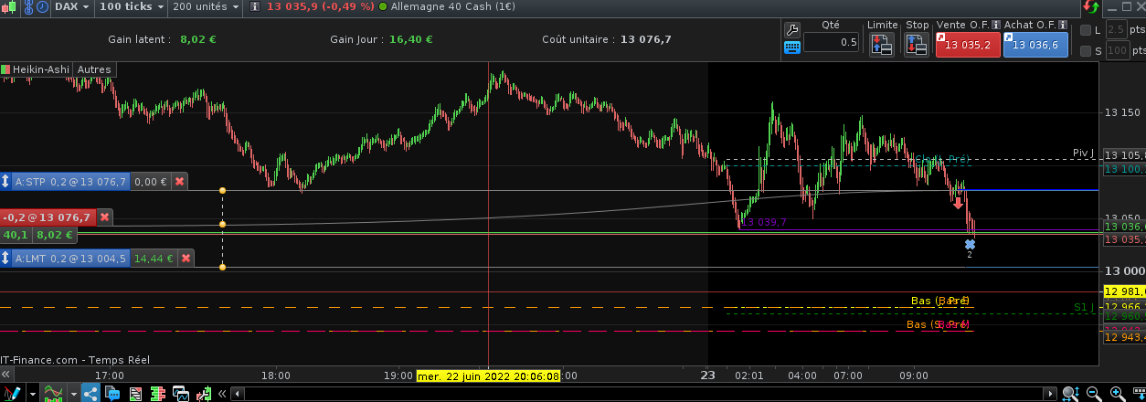Enable the L checkbox
This screenshot has height=402, width=1146.
click(x=1086, y=30)
